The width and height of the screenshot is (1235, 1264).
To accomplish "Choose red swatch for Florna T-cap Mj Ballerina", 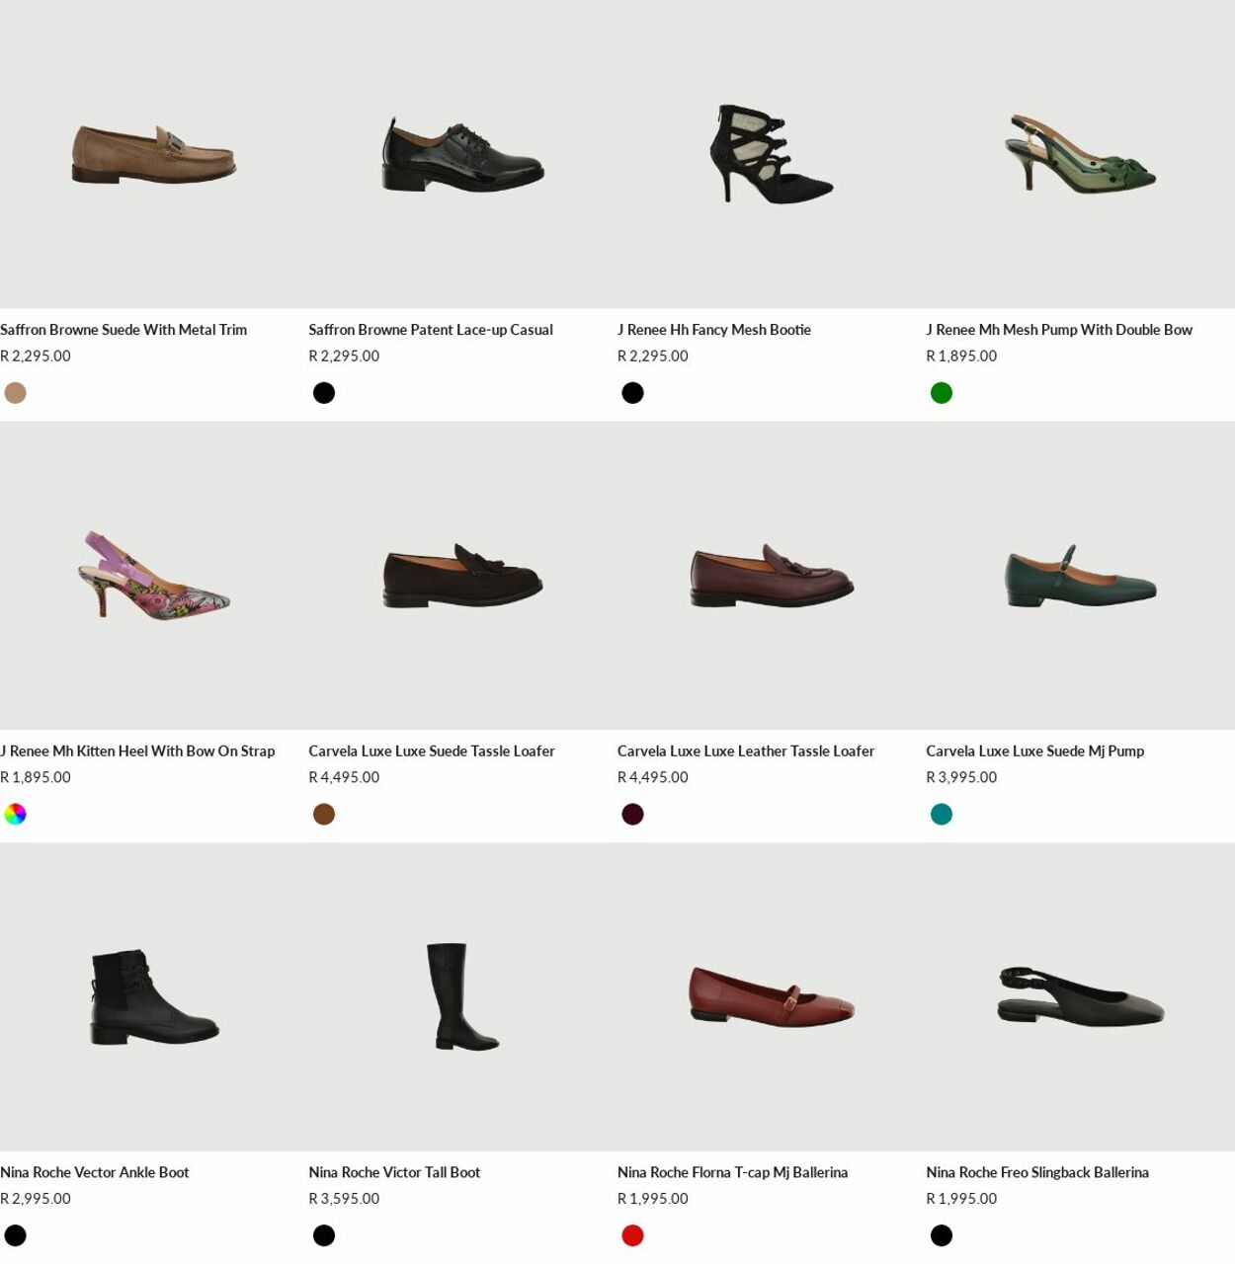I will point(632,1235).
